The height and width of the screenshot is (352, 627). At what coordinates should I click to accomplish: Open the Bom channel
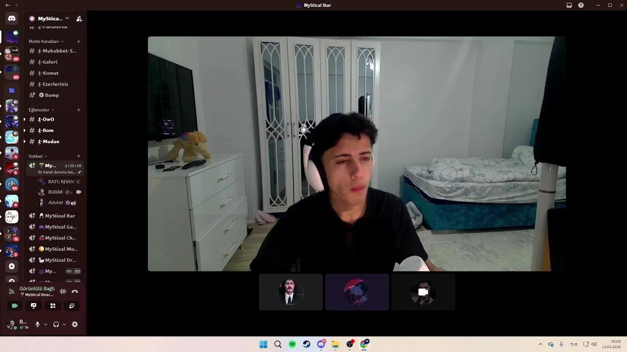click(55, 131)
